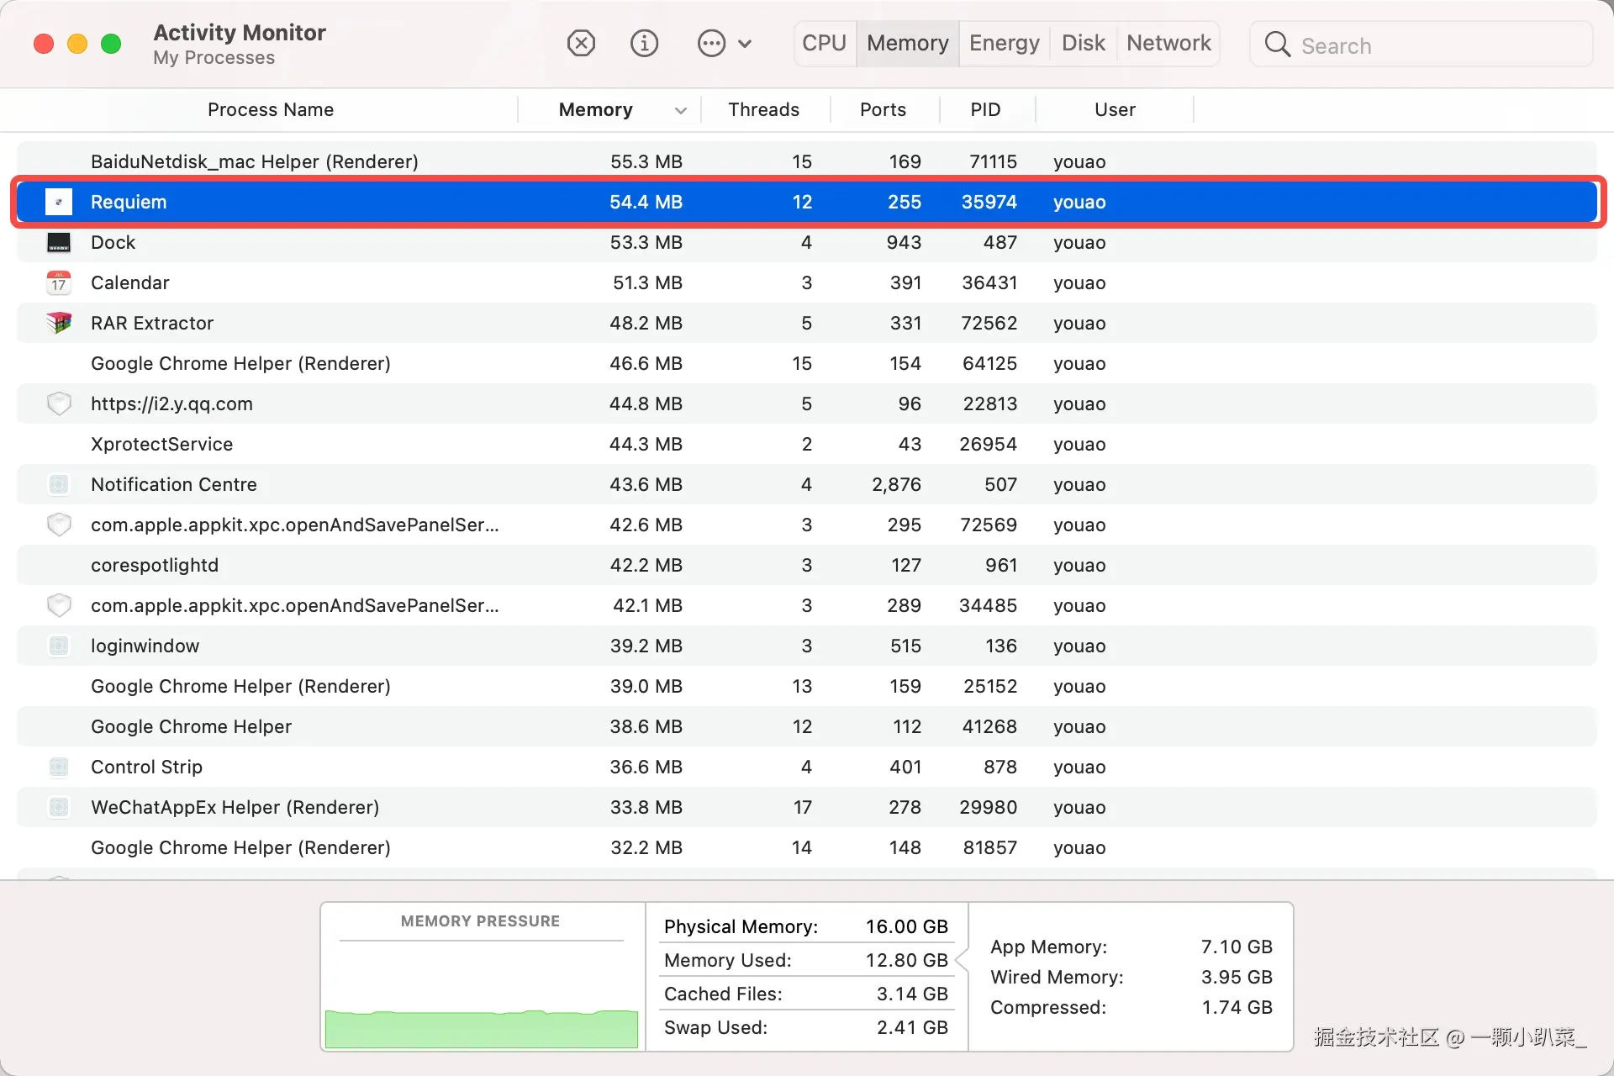Image resolution: width=1614 pixels, height=1076 pixels.
Task: Click the Dock process icon
Action: [x=59, y=243]
